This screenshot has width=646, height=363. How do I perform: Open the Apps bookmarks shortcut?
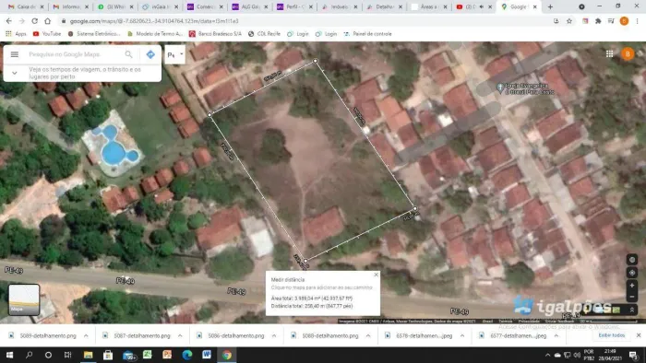pos(16,34)
